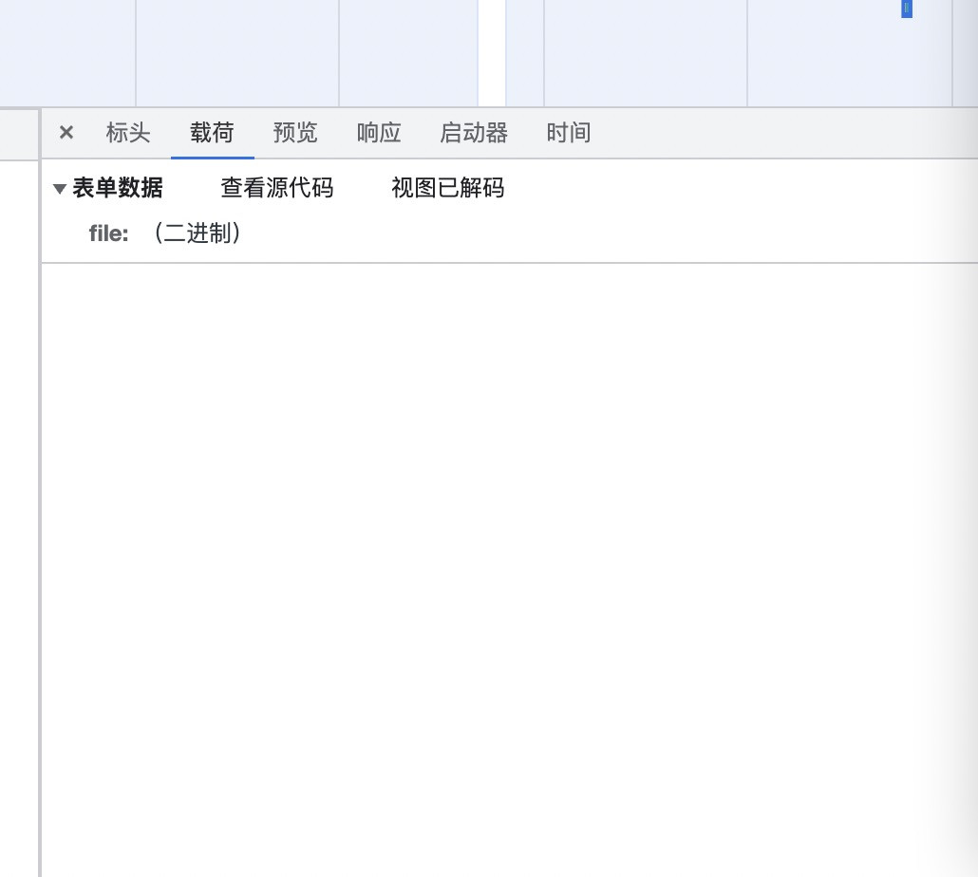This screenshot has height=877, width=978.
Task: Select the file: field label
Action: point(108,233)
